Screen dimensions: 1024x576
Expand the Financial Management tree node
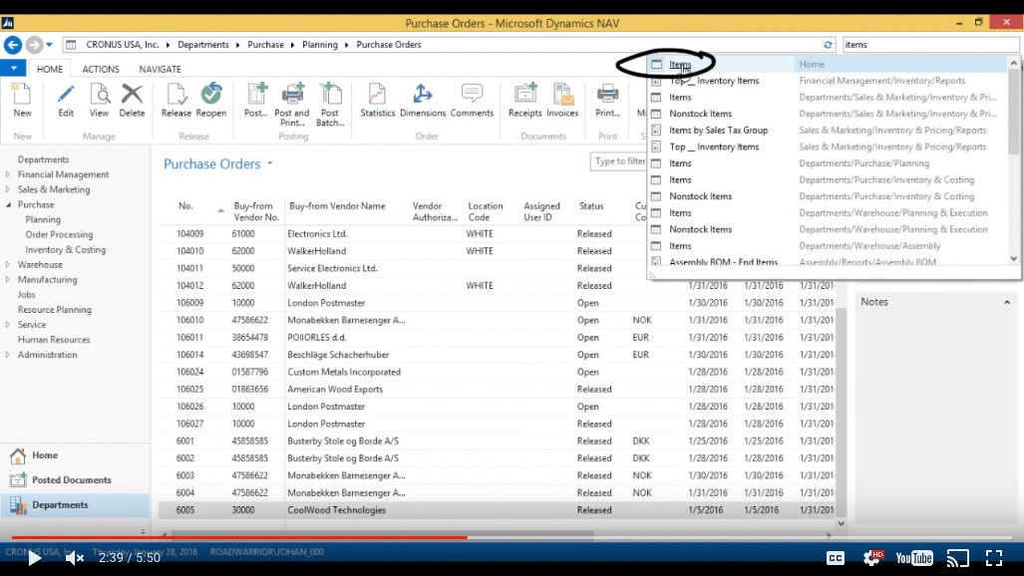click(x=8, y=174)
